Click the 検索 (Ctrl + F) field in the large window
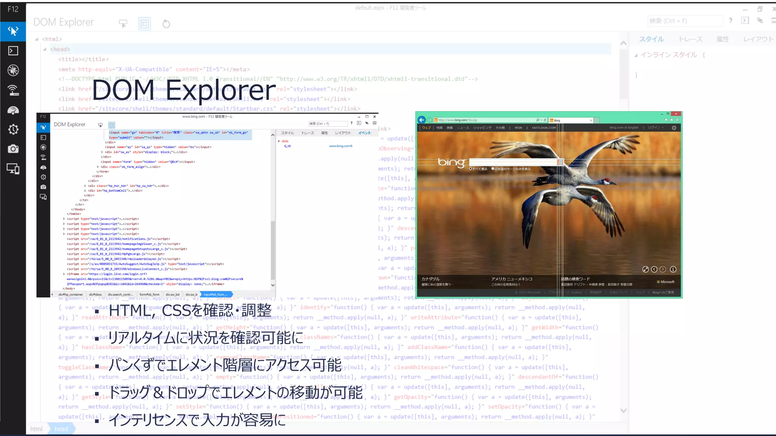Viewport: 776px width, 436px height. tap(685, 21)
